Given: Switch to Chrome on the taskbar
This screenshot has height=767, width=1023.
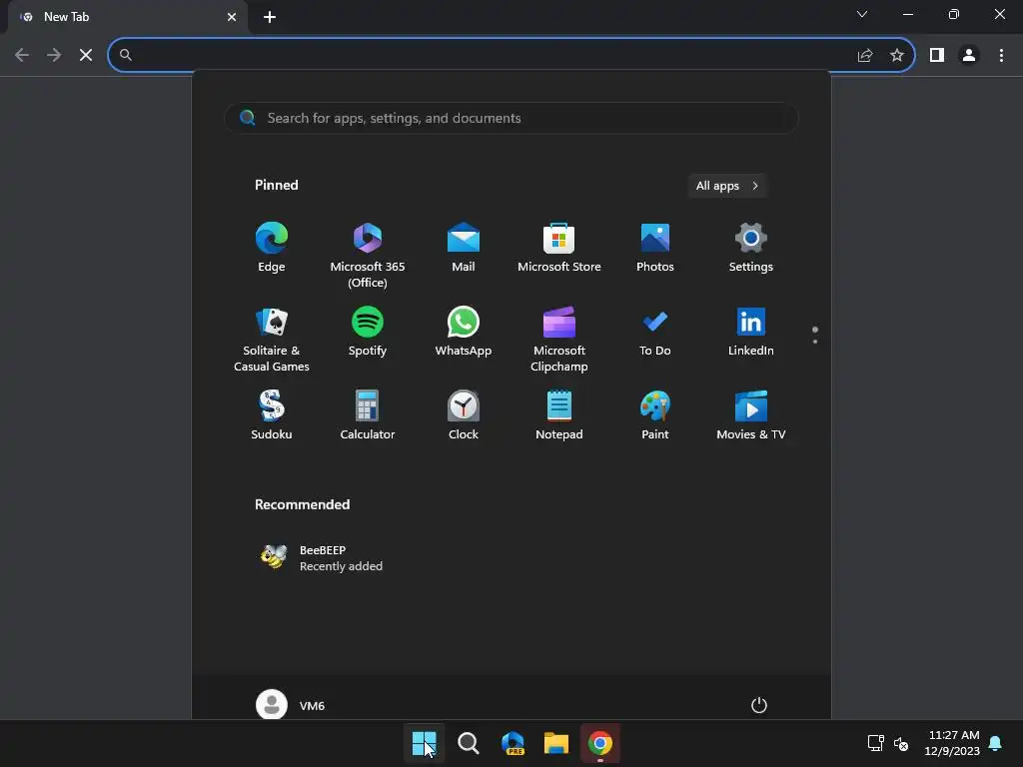Looking at the screenshot, I should point(600,743).
